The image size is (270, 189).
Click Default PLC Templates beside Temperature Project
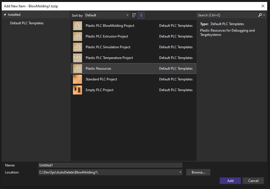coord(176,58)
